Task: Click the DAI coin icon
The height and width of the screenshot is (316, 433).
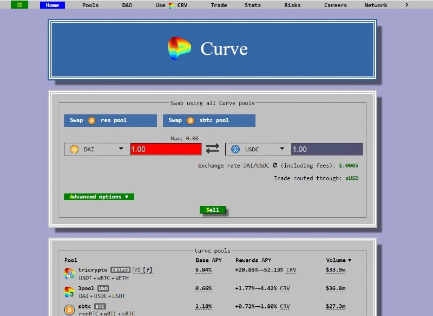Action: click(x=74, y=149)
